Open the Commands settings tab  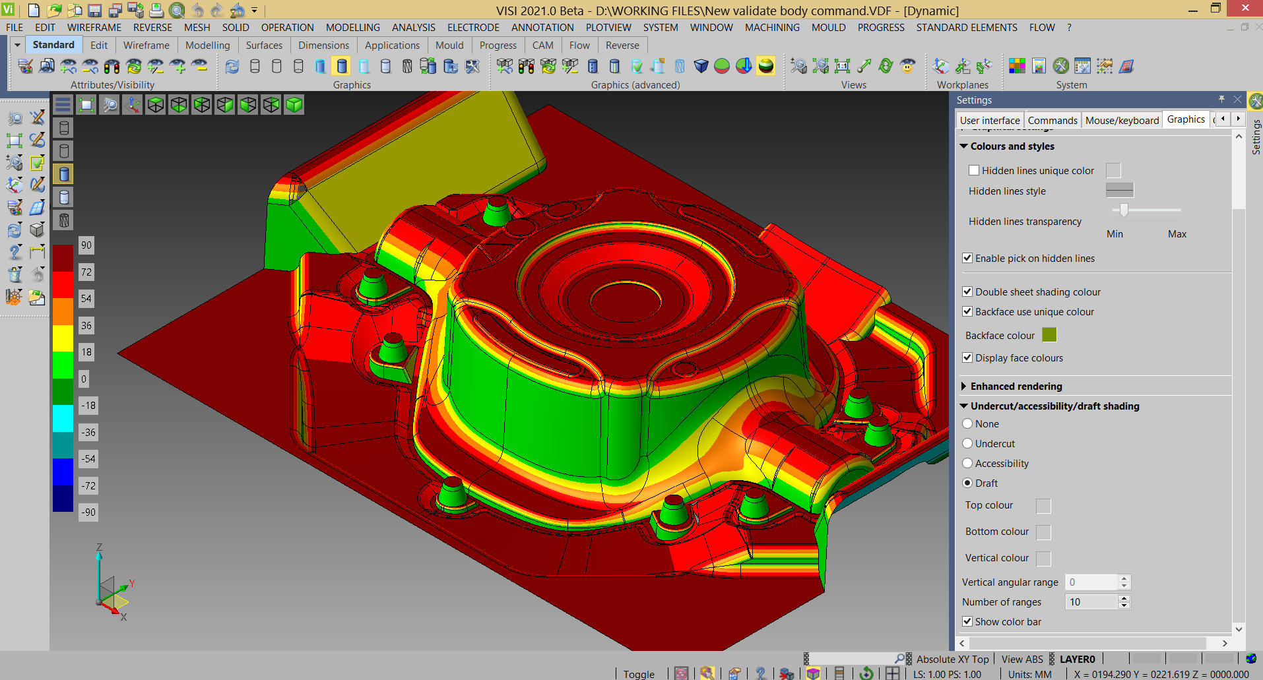click(x=1052, y=120)
